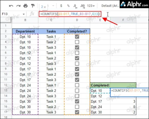The image size is (149, 119).
Task: Click the Print icon
Action: 25,6
